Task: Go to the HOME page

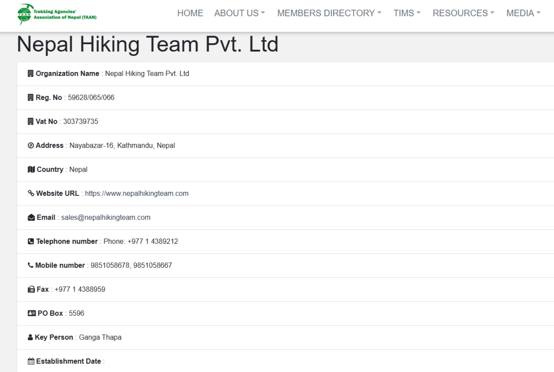Action: [x=190, y=13]
